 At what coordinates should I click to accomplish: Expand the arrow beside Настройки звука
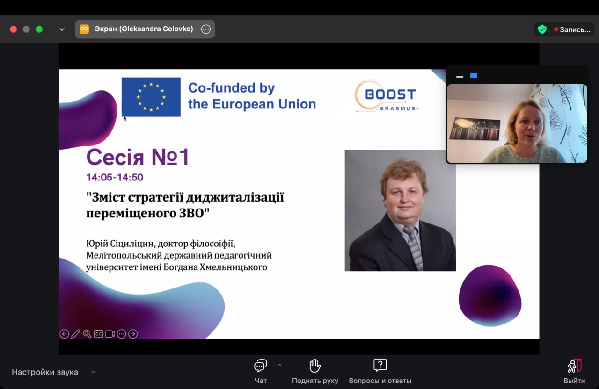[94, 372]
